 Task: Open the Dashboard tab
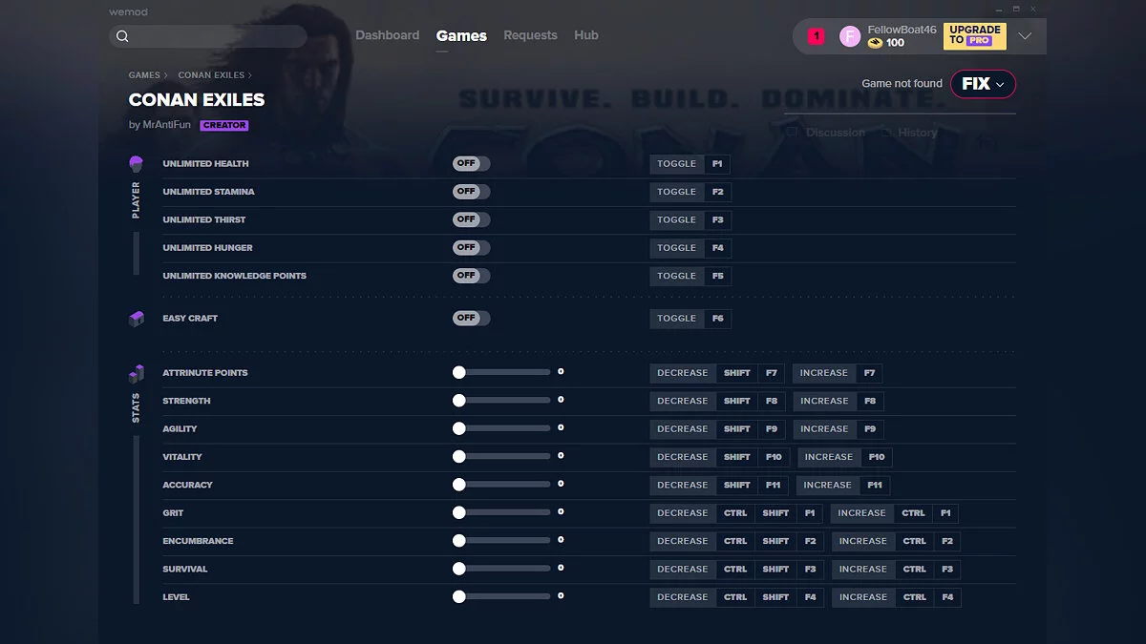(x=388, y=35)
